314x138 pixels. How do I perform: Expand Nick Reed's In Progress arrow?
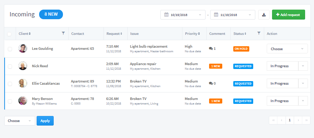pyautogui.click(x=303, y=66)
